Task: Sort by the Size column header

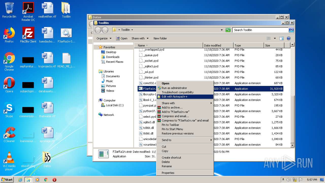Action: click(x=274, y=45)
